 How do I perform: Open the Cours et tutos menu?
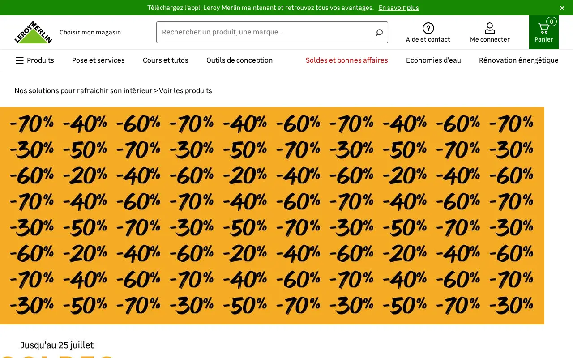click(x=166, y=60)
